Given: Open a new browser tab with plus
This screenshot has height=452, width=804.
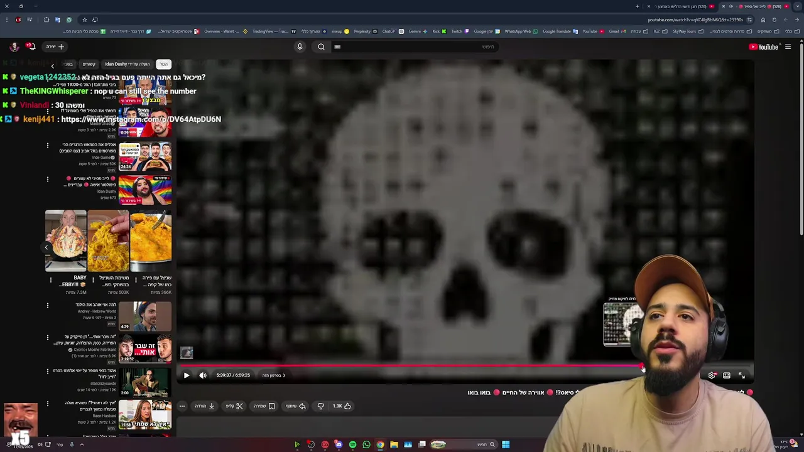Looking at the screenshot, I should [638, 6].
